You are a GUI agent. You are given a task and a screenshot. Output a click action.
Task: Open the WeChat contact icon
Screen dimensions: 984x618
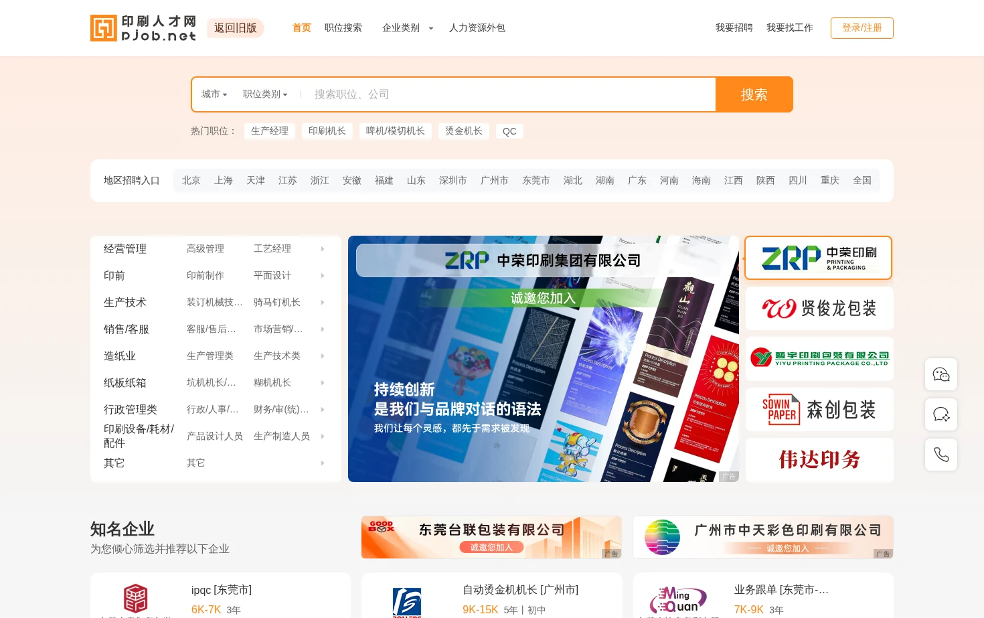click(941, 374)
